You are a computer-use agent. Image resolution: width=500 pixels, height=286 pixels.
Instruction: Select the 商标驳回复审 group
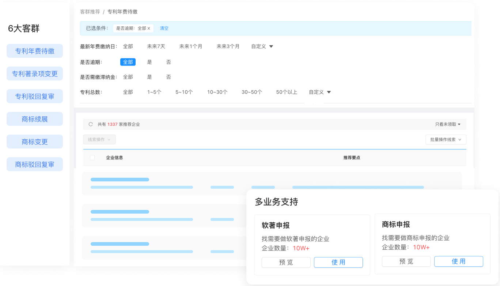[x=35, y=164]
